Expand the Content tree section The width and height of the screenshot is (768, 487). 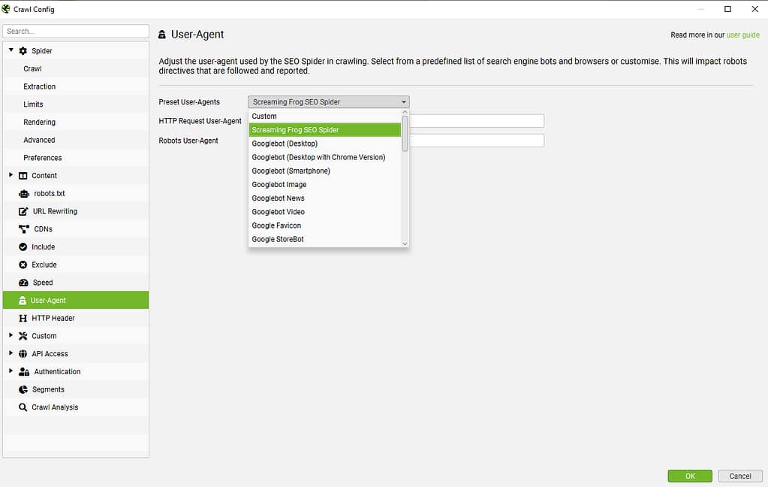pyautogui.click(x=11, y=175)
